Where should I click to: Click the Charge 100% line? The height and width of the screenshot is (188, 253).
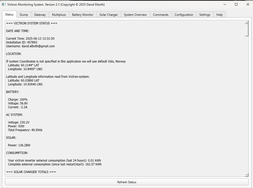click(x=18, y=100)
